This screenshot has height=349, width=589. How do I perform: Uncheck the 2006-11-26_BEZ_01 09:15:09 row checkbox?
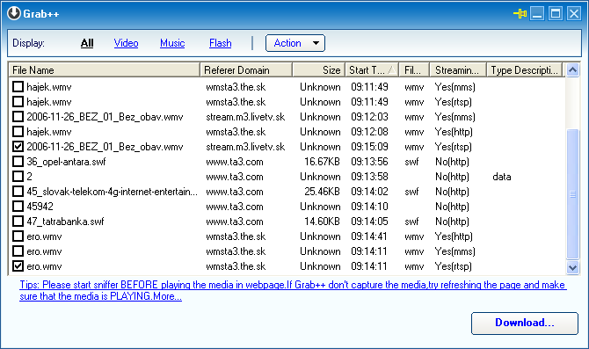click(x=18, y=147)
